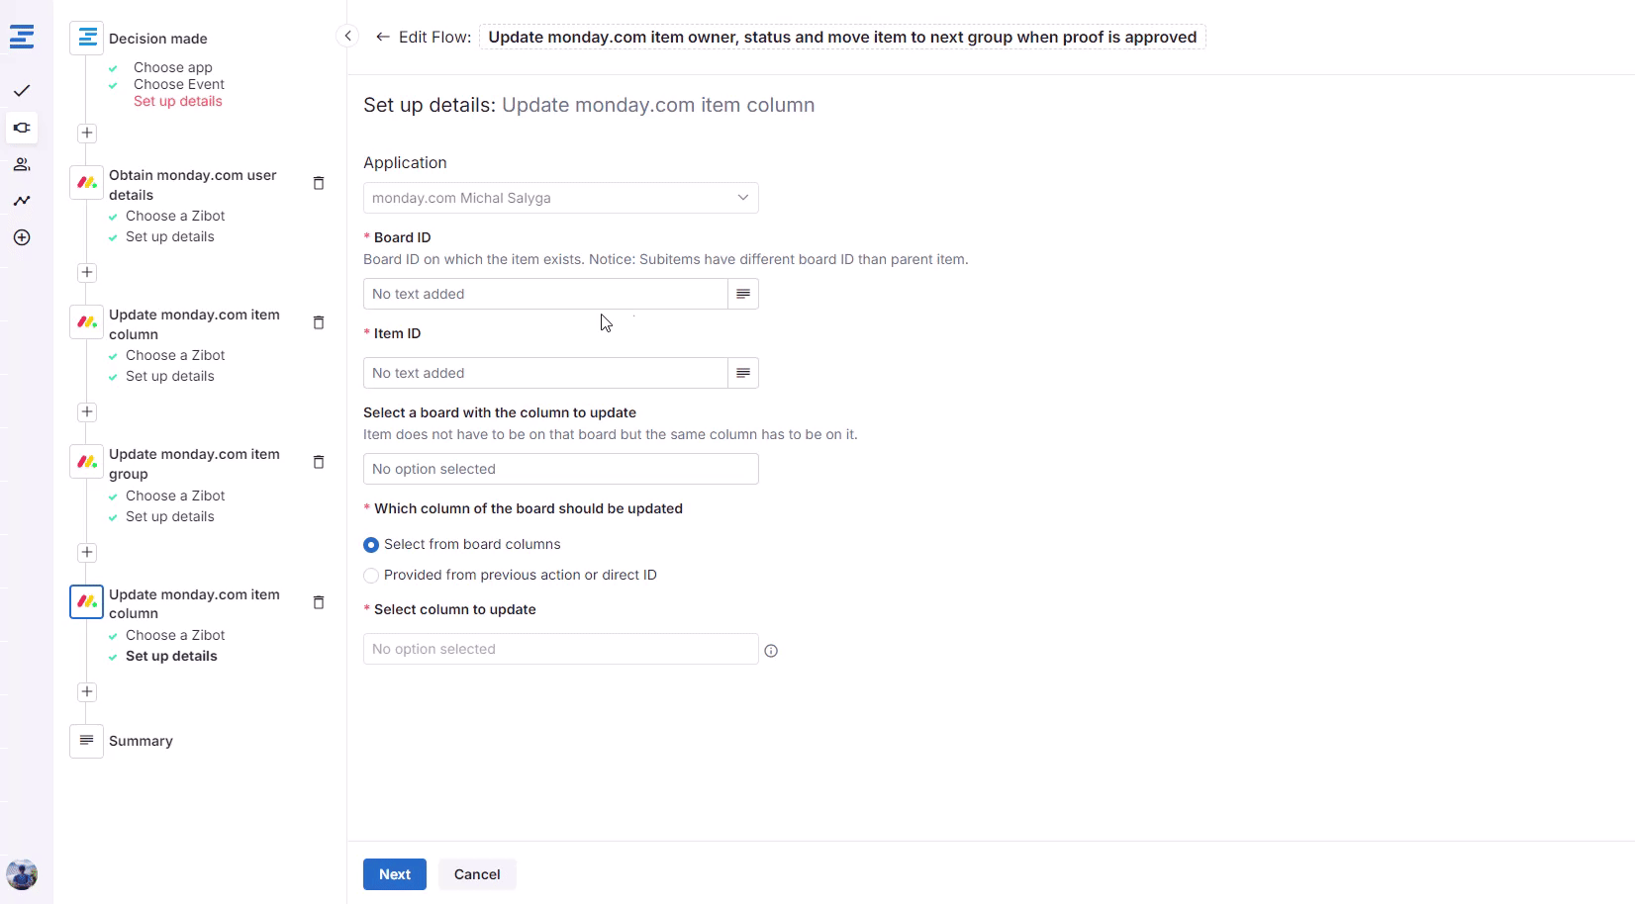Open 'Select a board with the column' dropdown
Screen dimensions: 1635x904
tap(560, 469)
